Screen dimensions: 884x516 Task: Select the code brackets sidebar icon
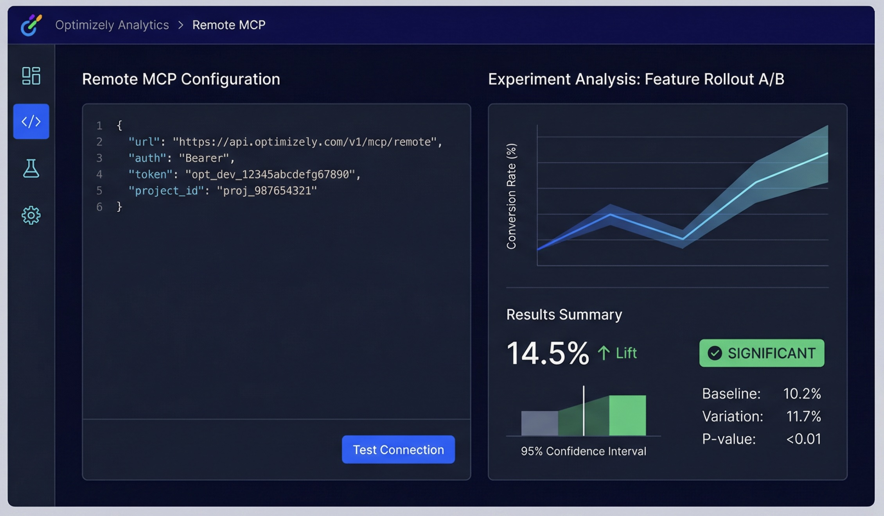(x=31, y=122)
